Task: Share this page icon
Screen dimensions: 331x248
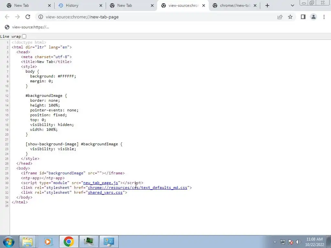Action: 280,17
